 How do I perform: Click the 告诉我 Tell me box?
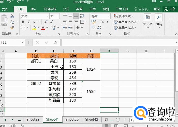142,9
